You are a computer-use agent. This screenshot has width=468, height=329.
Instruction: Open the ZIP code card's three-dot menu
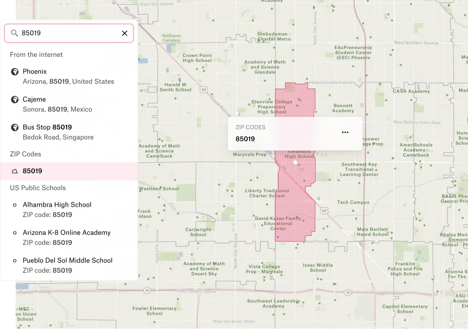(345, 132)
